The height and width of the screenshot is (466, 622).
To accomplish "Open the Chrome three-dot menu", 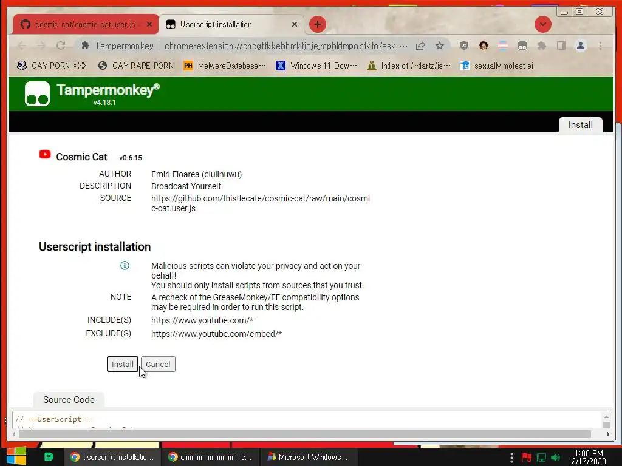I will (x=601, y=46).
